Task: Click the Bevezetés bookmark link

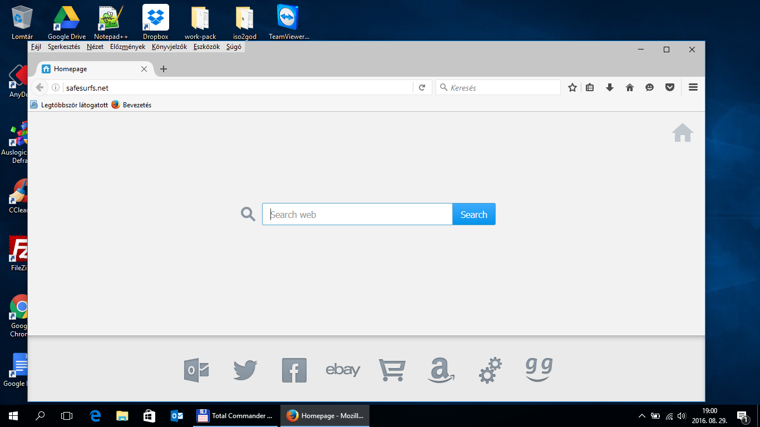Action: [137, 105]
